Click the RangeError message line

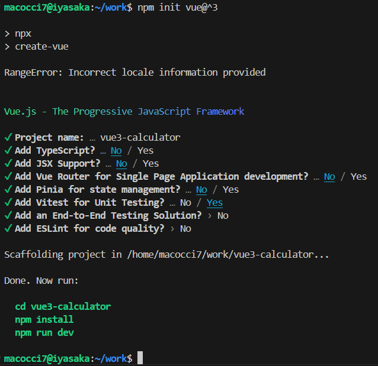point(134,73)
